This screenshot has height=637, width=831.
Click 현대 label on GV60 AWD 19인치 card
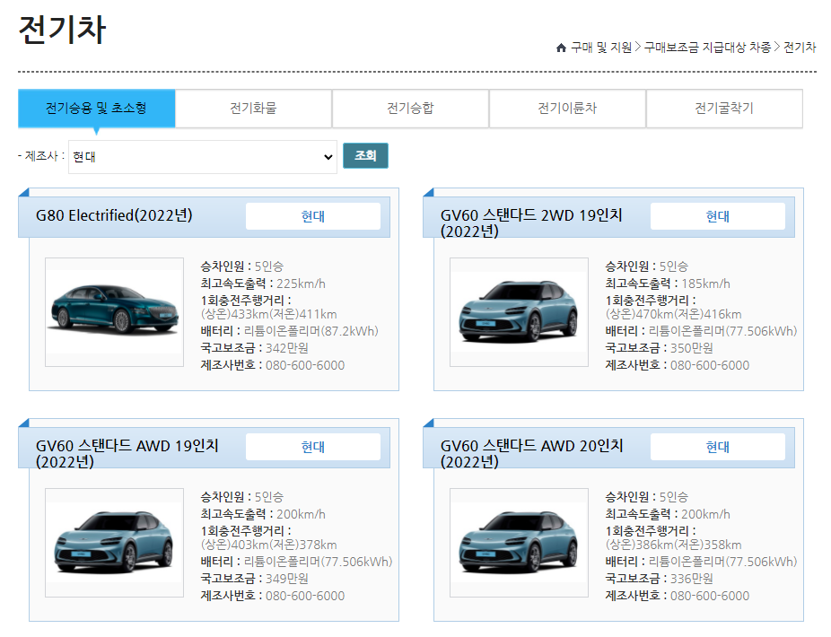pos(312,447)
